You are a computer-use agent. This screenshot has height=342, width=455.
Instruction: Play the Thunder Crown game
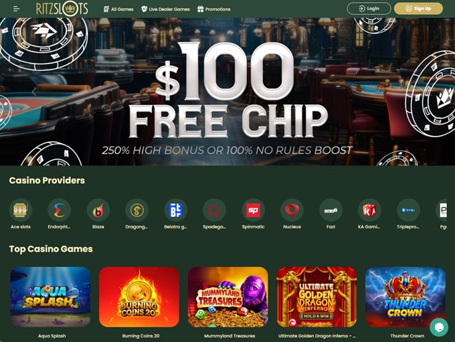405,297
